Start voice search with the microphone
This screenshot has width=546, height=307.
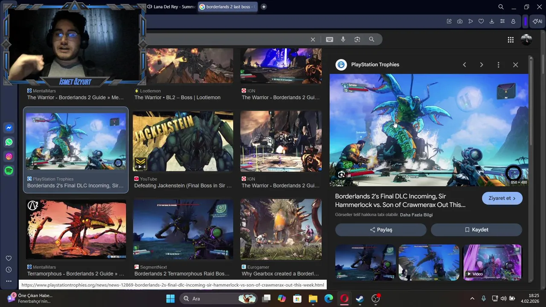(343, 39)
